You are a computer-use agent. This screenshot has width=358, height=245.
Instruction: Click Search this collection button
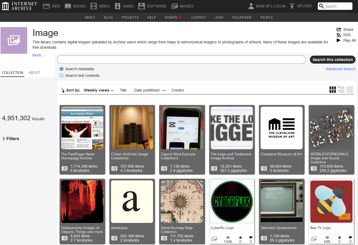pos(333,60)
